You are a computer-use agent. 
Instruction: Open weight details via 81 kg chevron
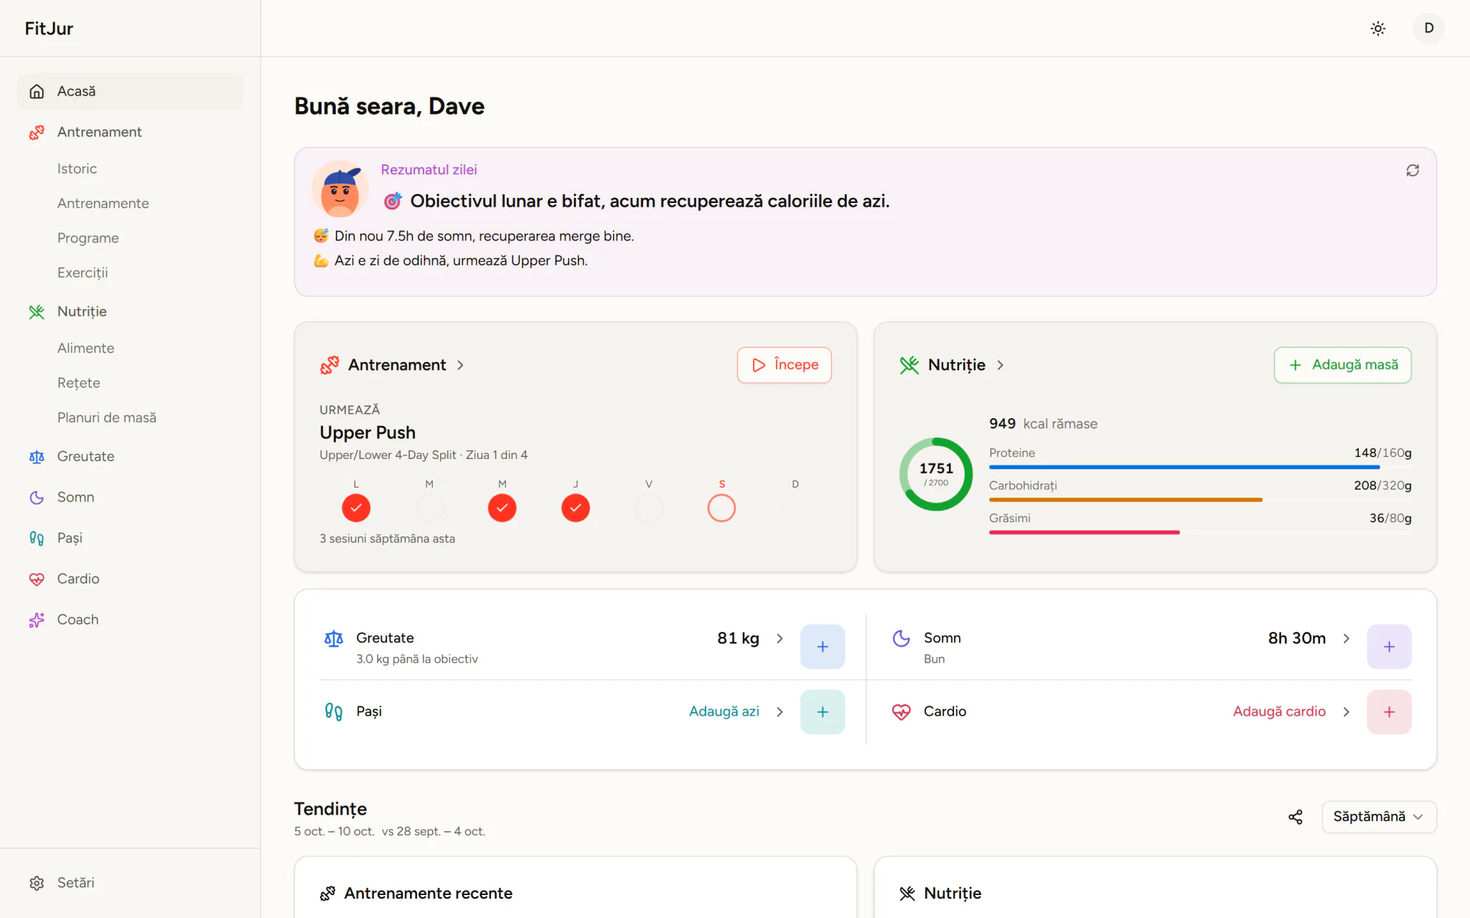click(x=780, y=638)
